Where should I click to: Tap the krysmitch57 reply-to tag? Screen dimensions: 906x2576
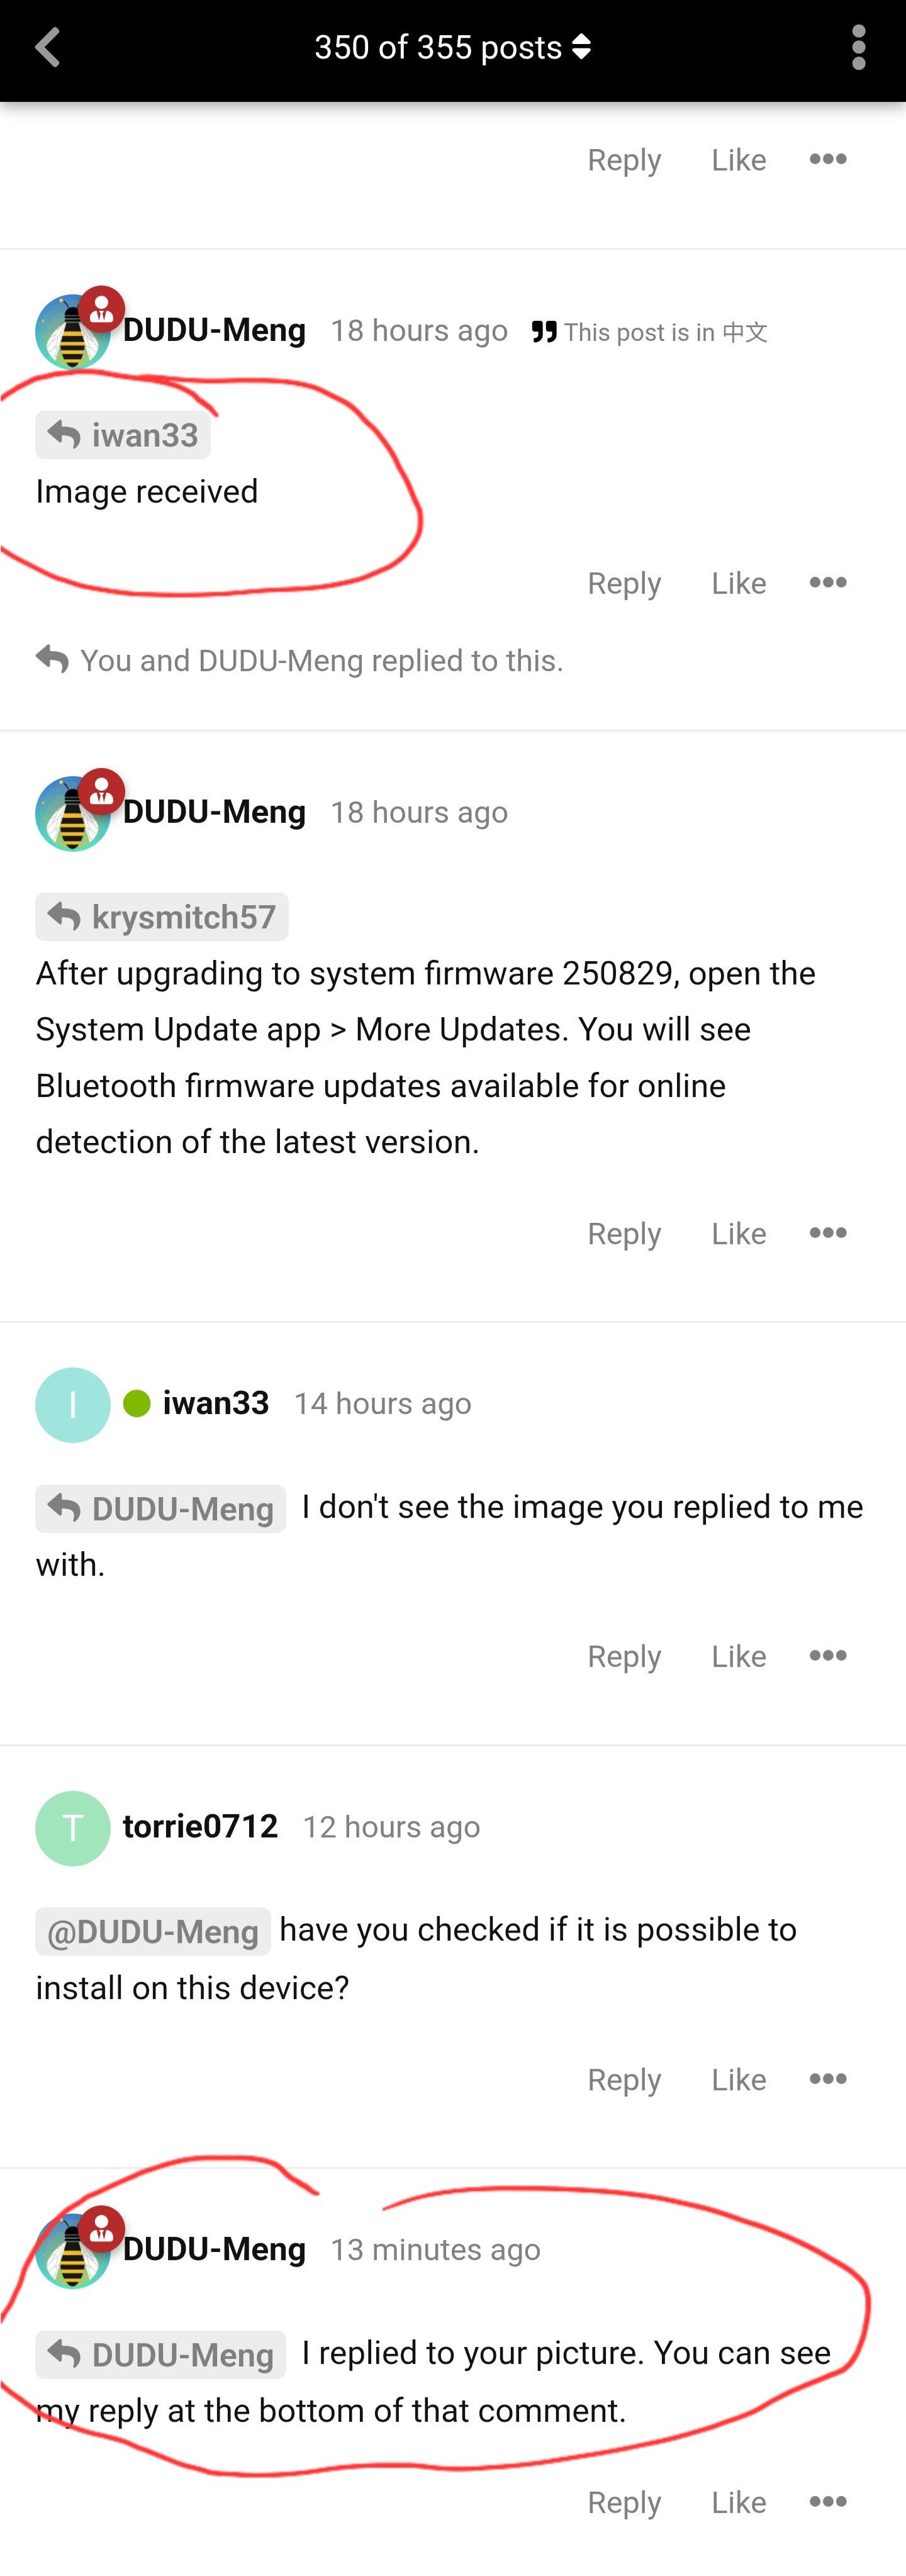pyautogui.click(x=162, y=917)
